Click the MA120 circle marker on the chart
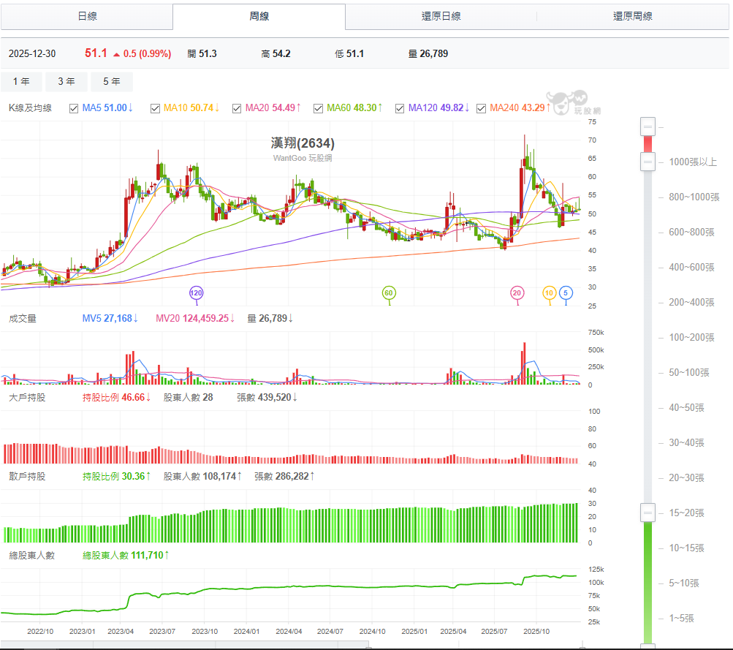The image size is (733, 650). pyautogui.click(x=196, y=292)
